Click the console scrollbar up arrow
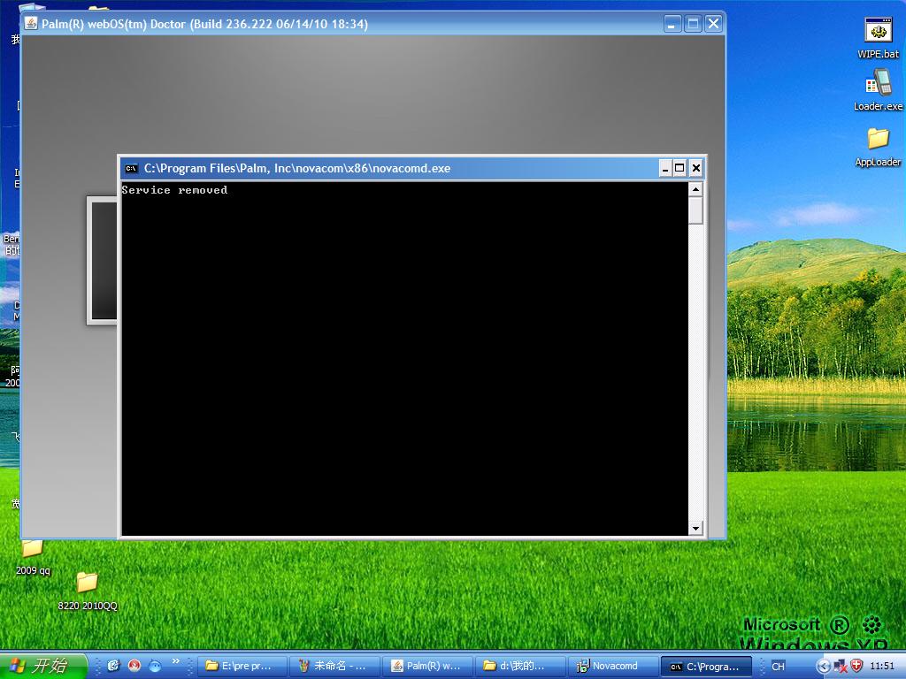Image resolution: width=906 pixels, height=679 pixels. click(695, 189)
